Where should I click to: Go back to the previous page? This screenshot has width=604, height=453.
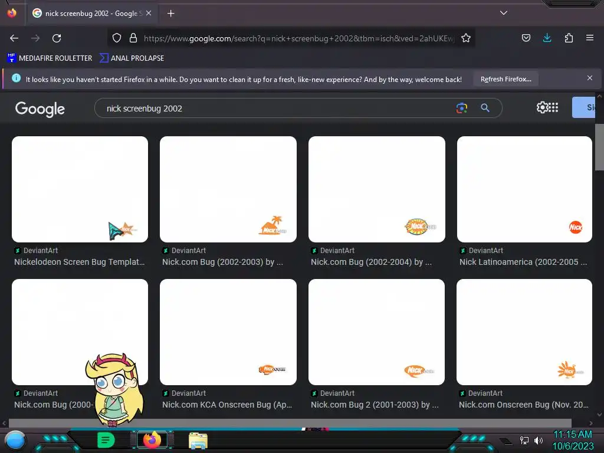(14, 38)
